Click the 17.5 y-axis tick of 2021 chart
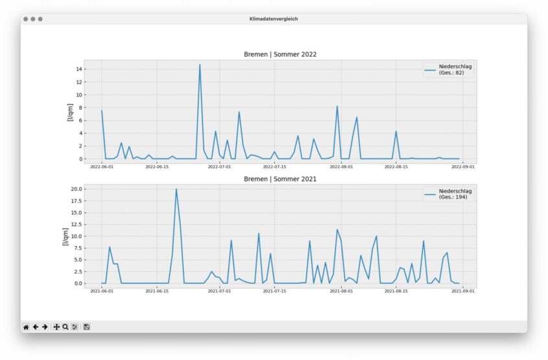This screenshot has height=360, width=548. (x=76, y=201)
